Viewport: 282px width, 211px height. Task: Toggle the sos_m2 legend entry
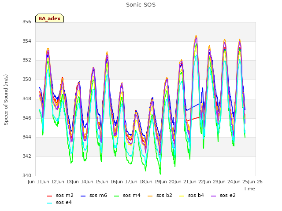point(60,195)
